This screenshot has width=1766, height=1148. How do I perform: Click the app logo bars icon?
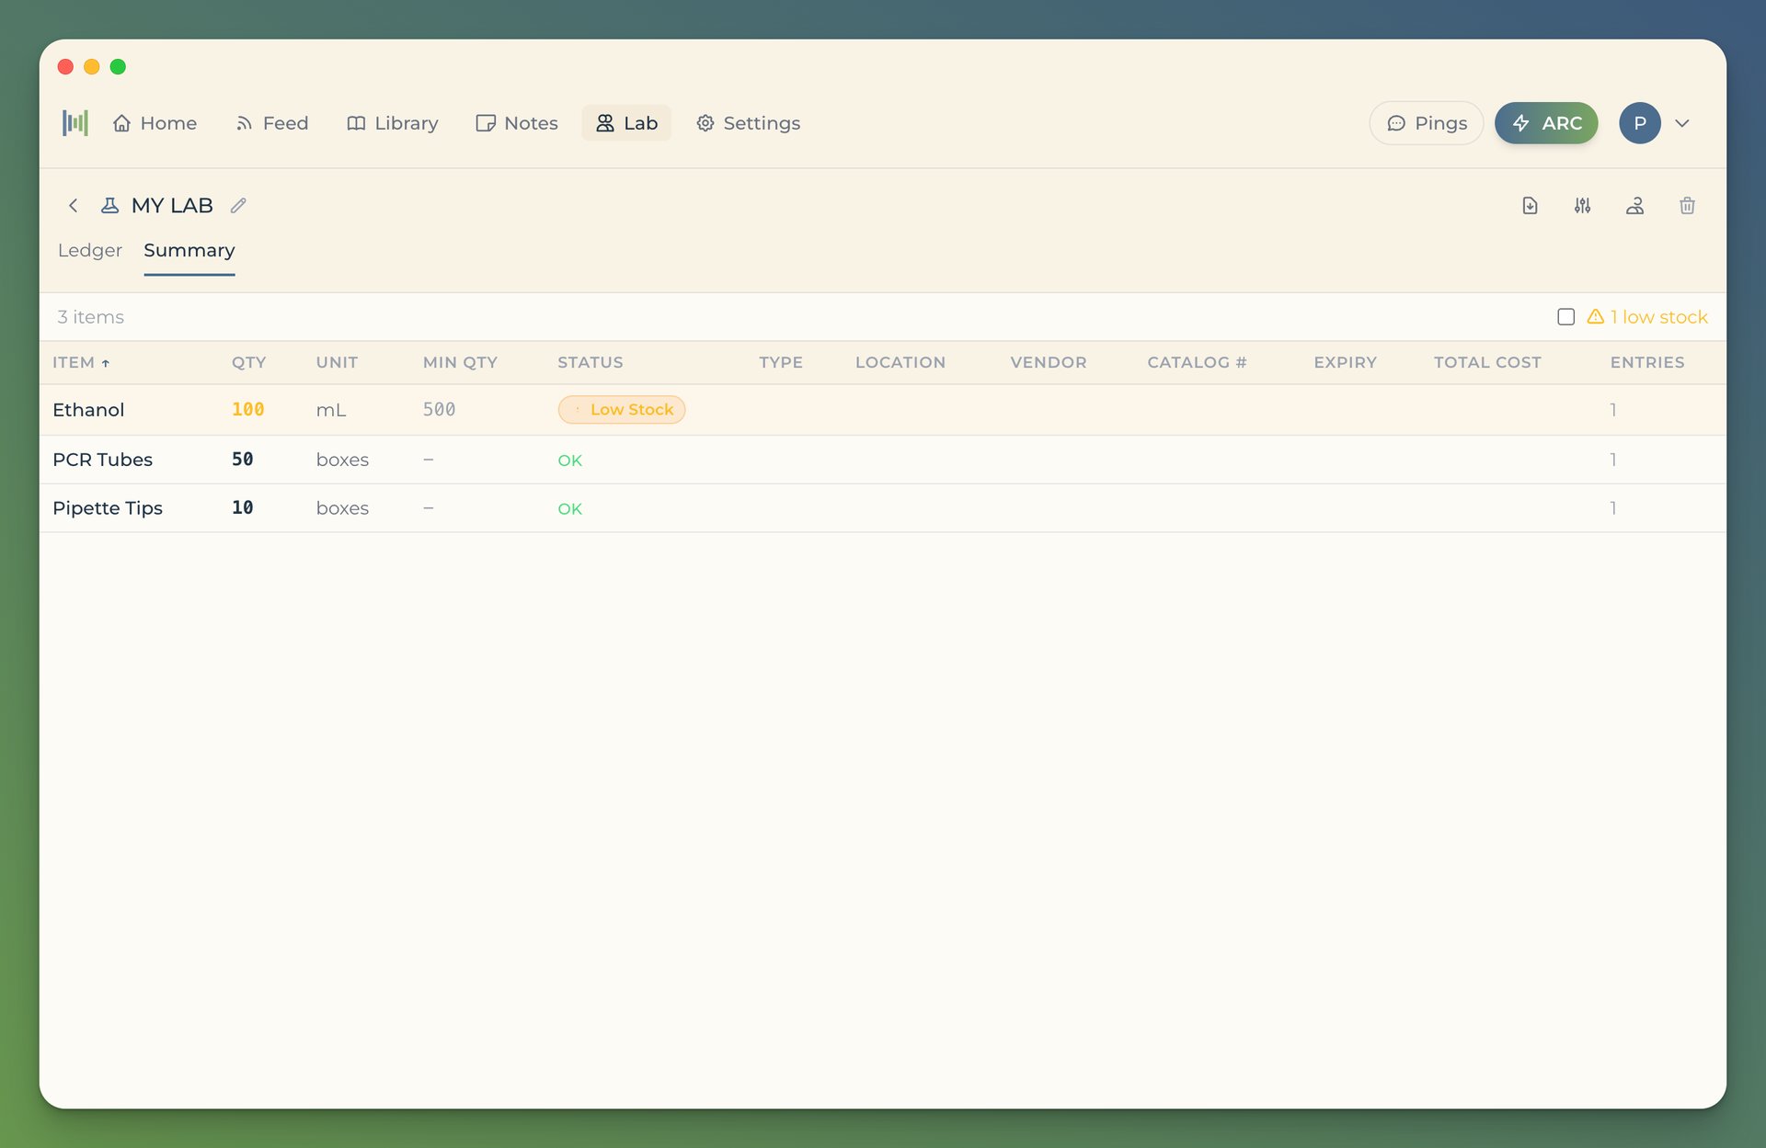pos(75,123)
